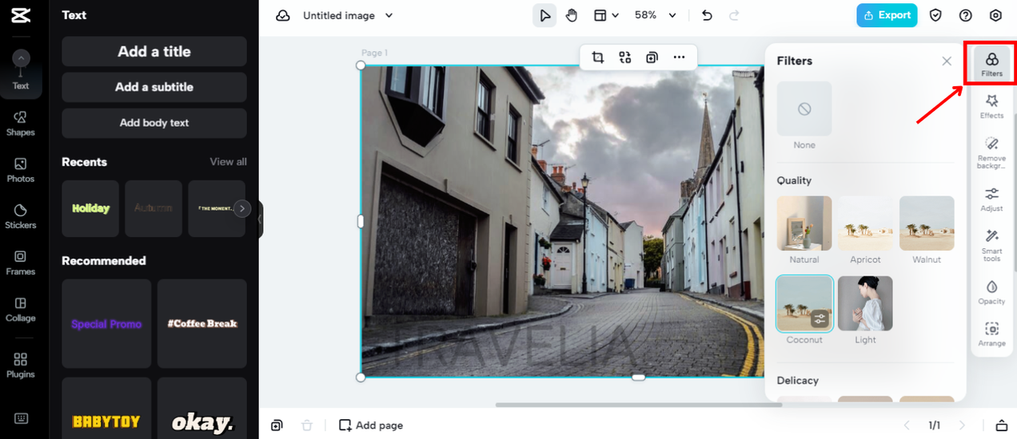Screen dimensions: 1017x439
Task: Open the Photos sidebar tab
Action: [x=21, y=170]
